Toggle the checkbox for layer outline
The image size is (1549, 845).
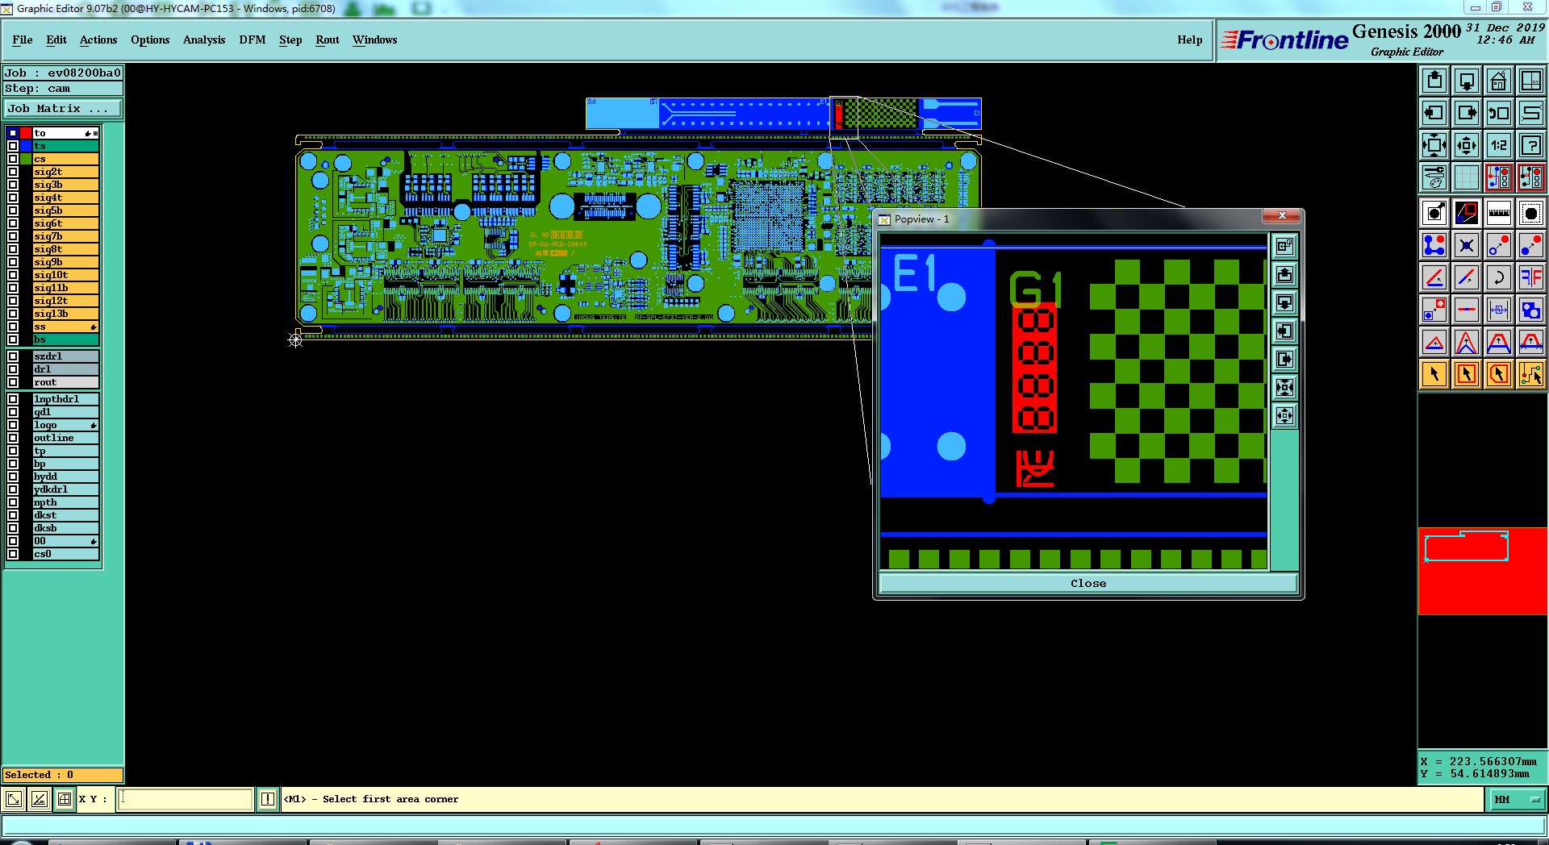13,438
